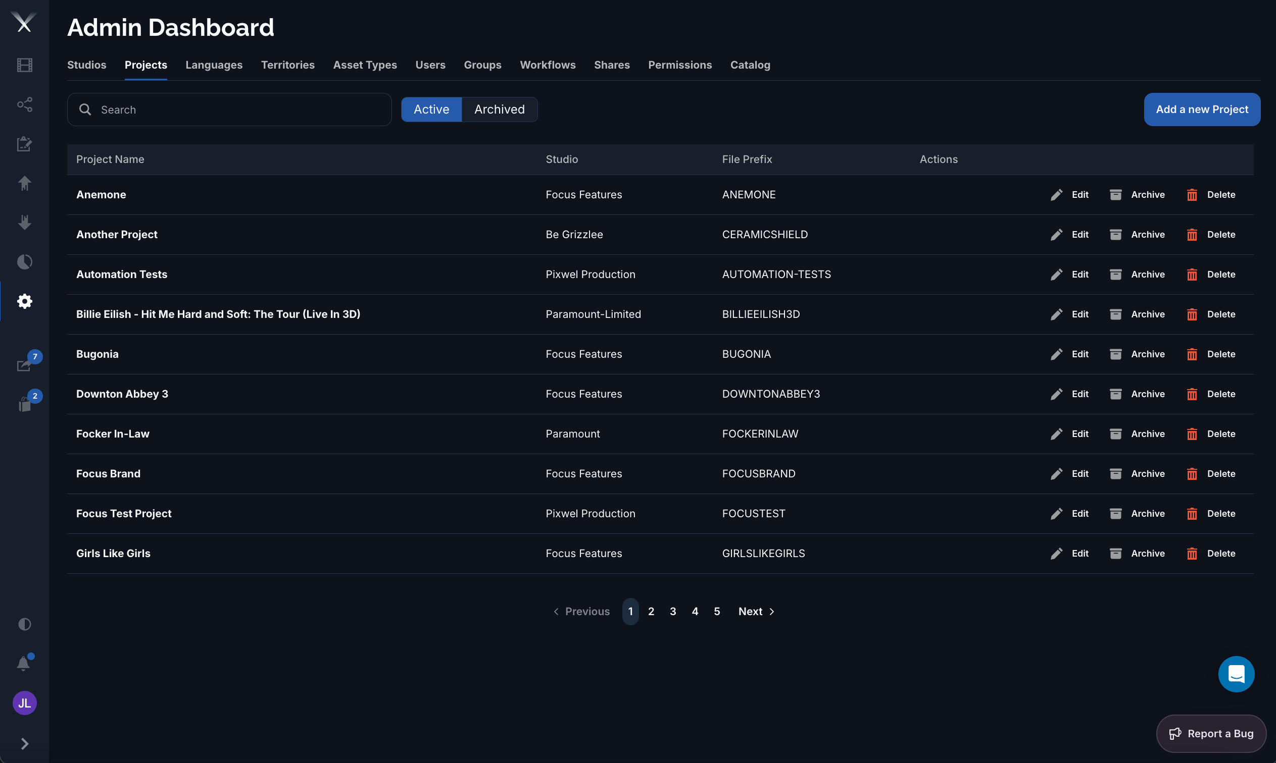Switch to the Users tab

(x=430, y=65)
